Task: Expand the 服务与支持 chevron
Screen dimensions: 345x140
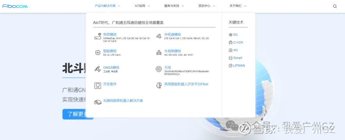Action: point(183,6)
